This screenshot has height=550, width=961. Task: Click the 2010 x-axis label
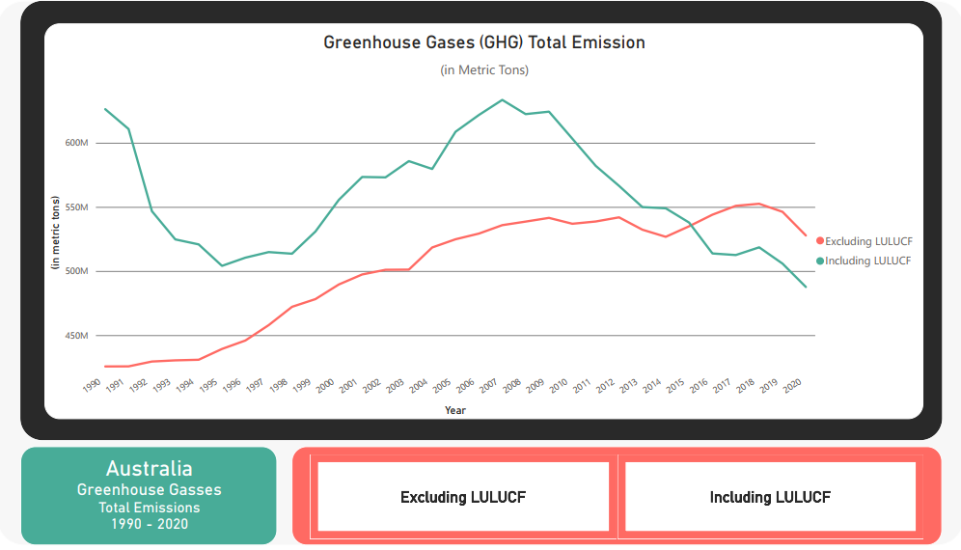(x=559, y=385)
